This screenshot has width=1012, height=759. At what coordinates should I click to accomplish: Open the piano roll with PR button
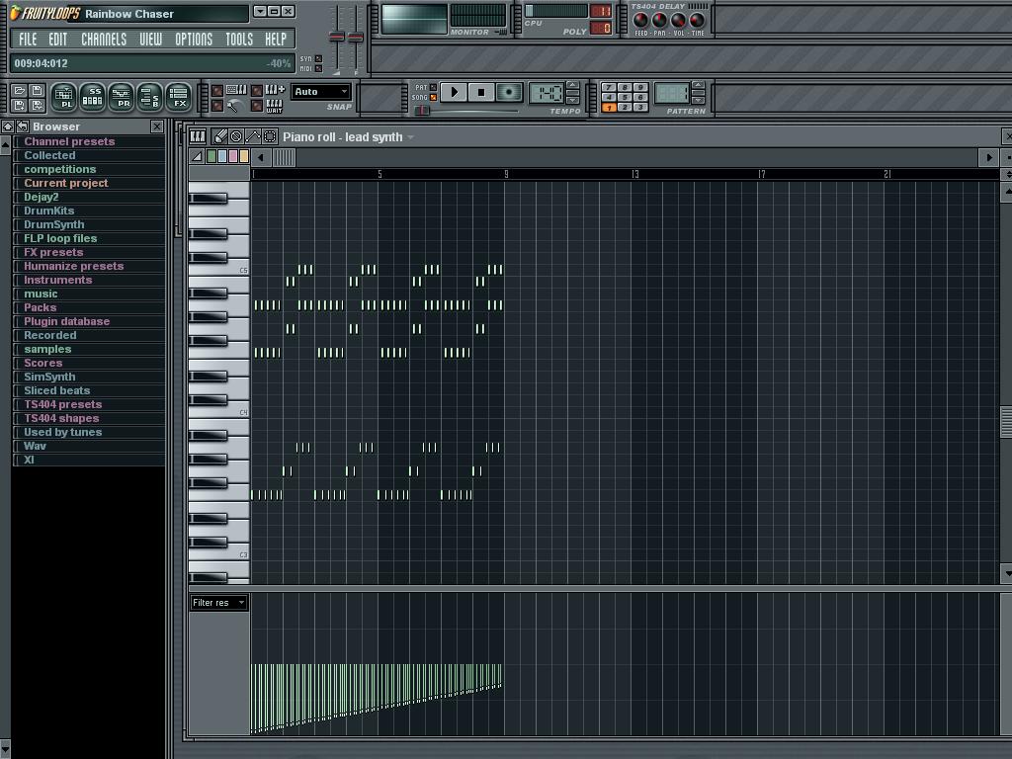point(122,97)
